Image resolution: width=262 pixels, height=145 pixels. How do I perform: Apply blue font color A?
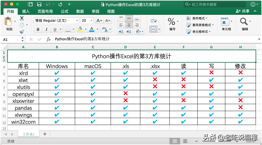(x=92, y=29)
